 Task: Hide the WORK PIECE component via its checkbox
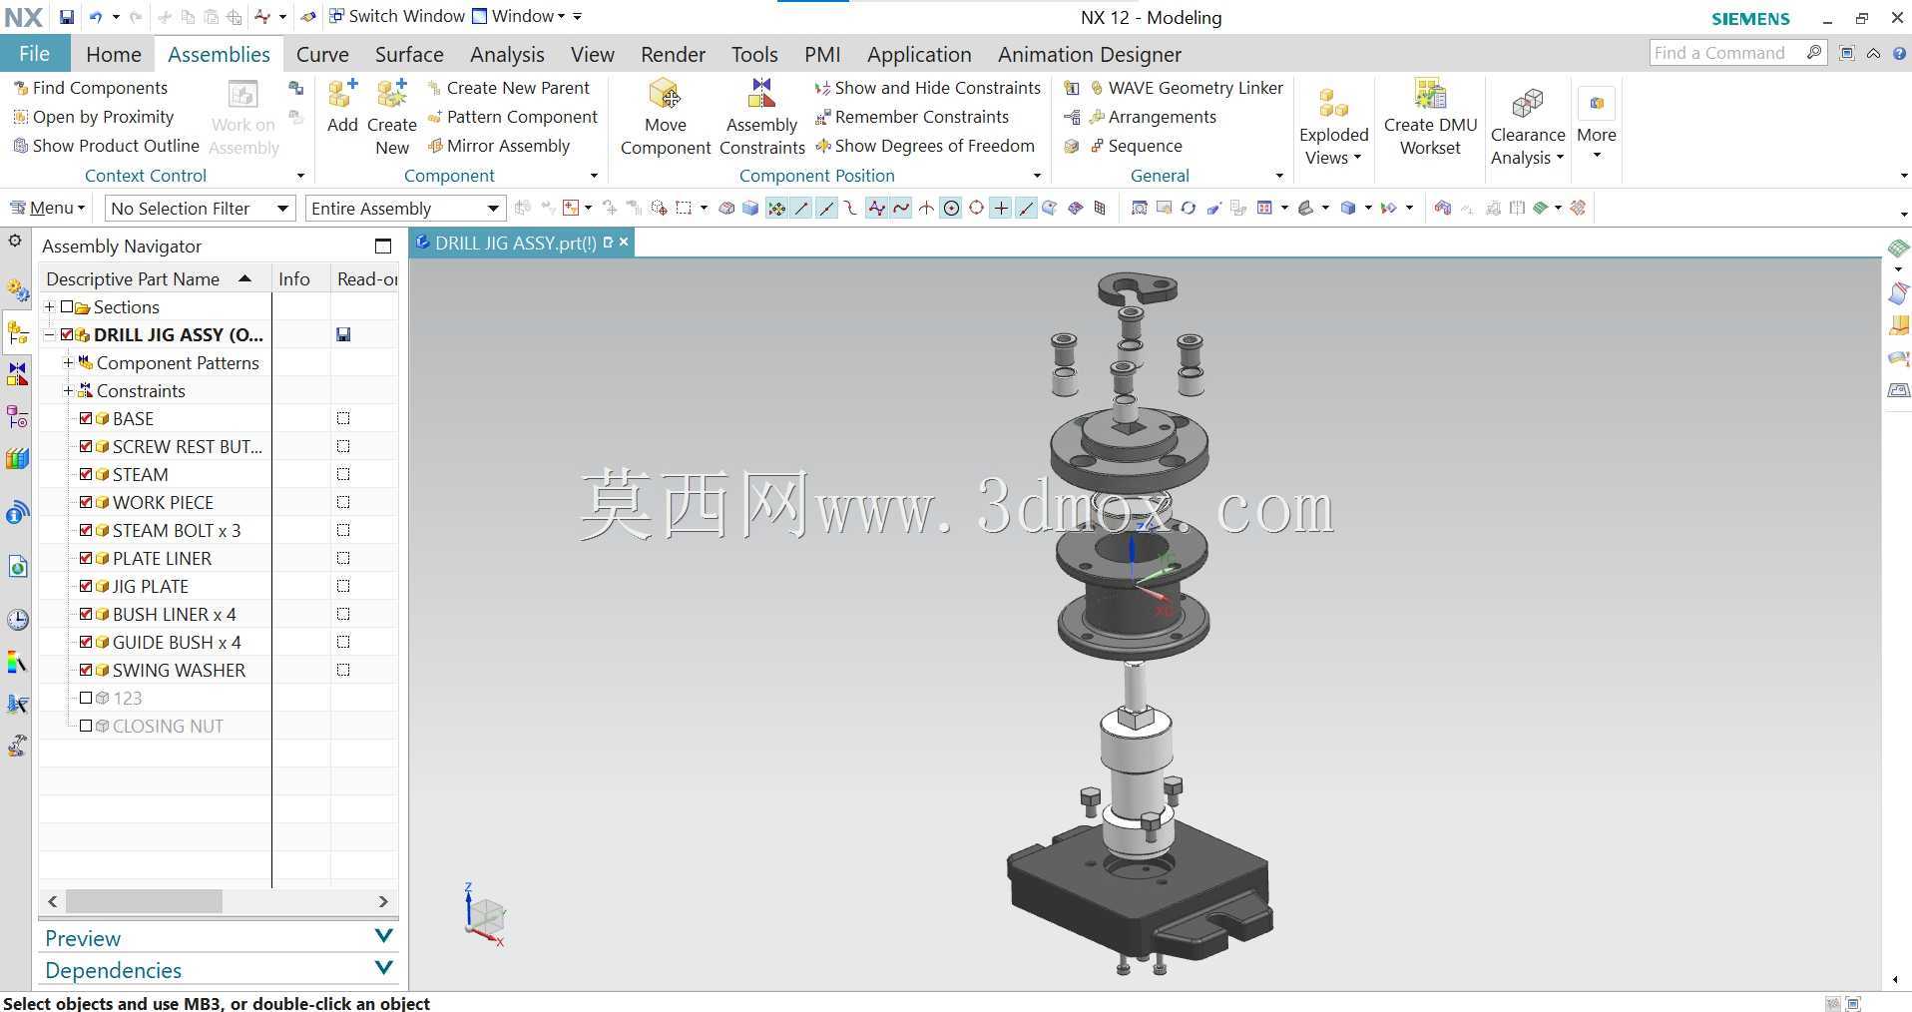(86, 502)
